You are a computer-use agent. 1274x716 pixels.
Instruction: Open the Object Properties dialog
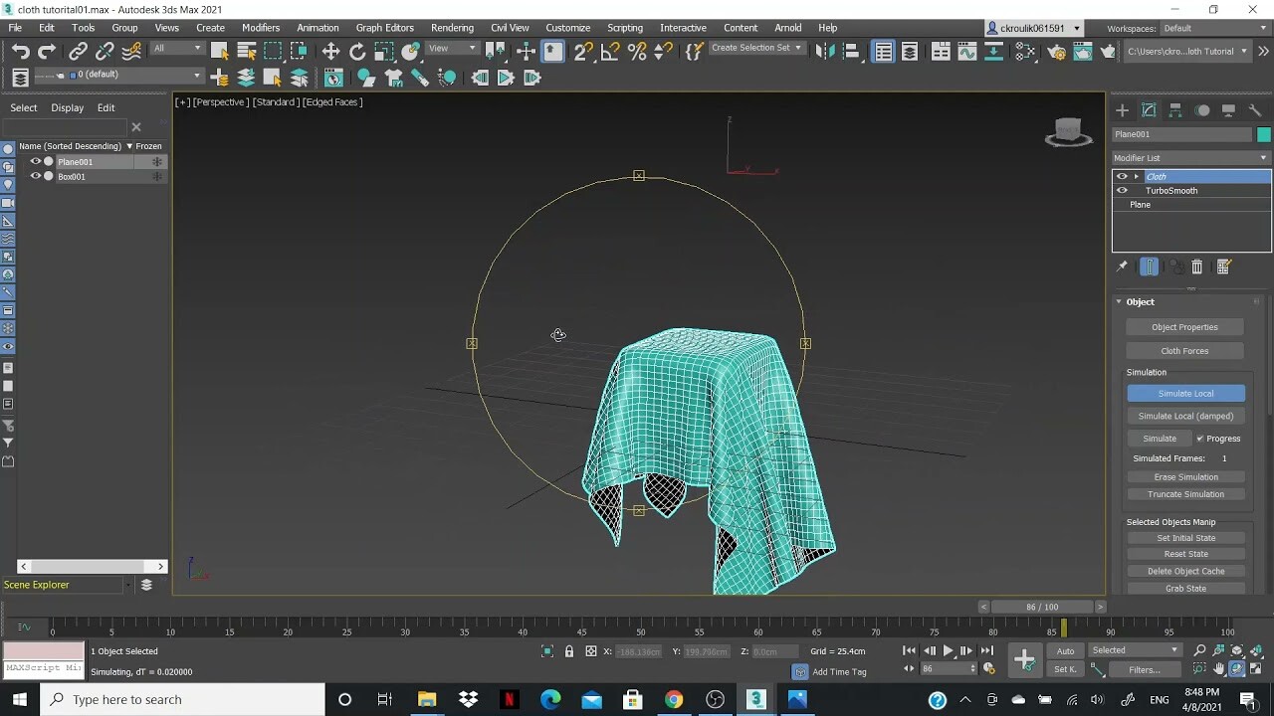point(1184,326)
